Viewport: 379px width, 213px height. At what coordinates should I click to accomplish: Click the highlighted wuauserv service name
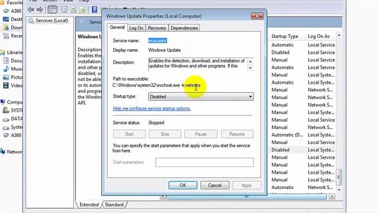click(158, 41)
